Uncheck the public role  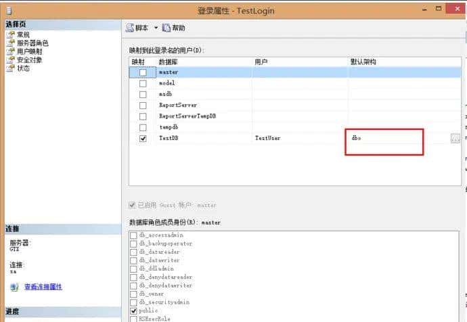(133, 310)
